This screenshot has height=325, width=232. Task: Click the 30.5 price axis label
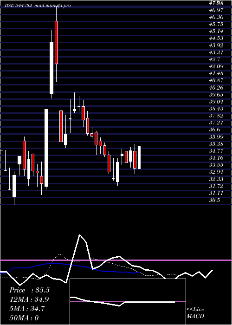(214, 201)
